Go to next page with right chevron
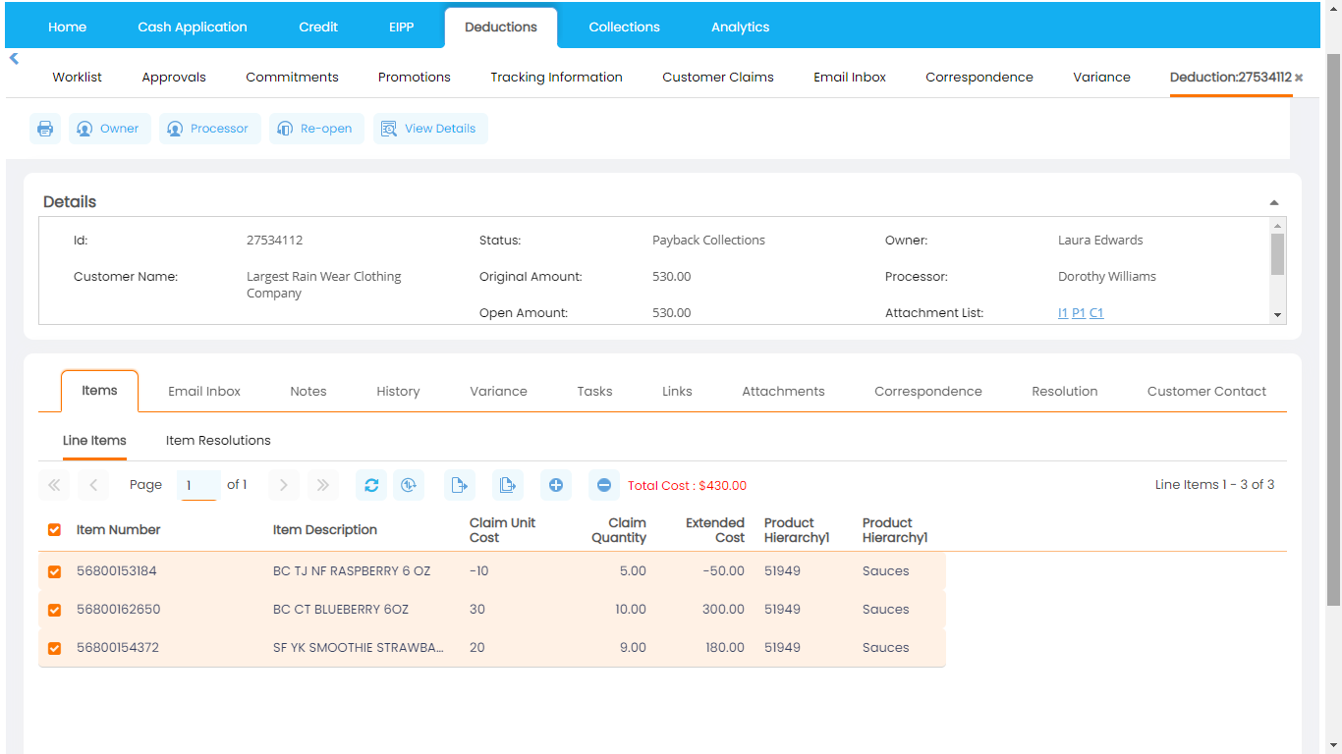This screenshot has height=754, width=1342. pos(283,484)
